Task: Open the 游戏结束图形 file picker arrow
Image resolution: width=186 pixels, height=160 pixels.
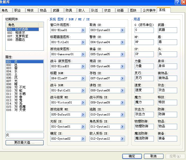Action: (83, 54)
